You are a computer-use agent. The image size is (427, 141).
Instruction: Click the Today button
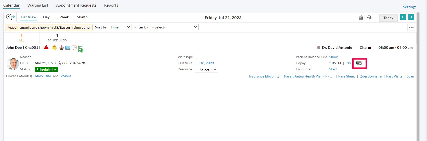click(x=388, y=18)
